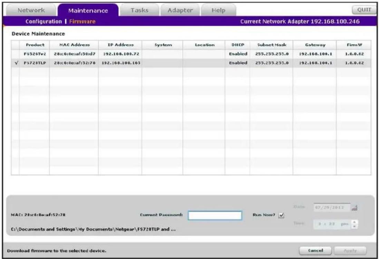Toggle the Run Now checkbox
379x259 pixels.
click(x=281, y=215)
